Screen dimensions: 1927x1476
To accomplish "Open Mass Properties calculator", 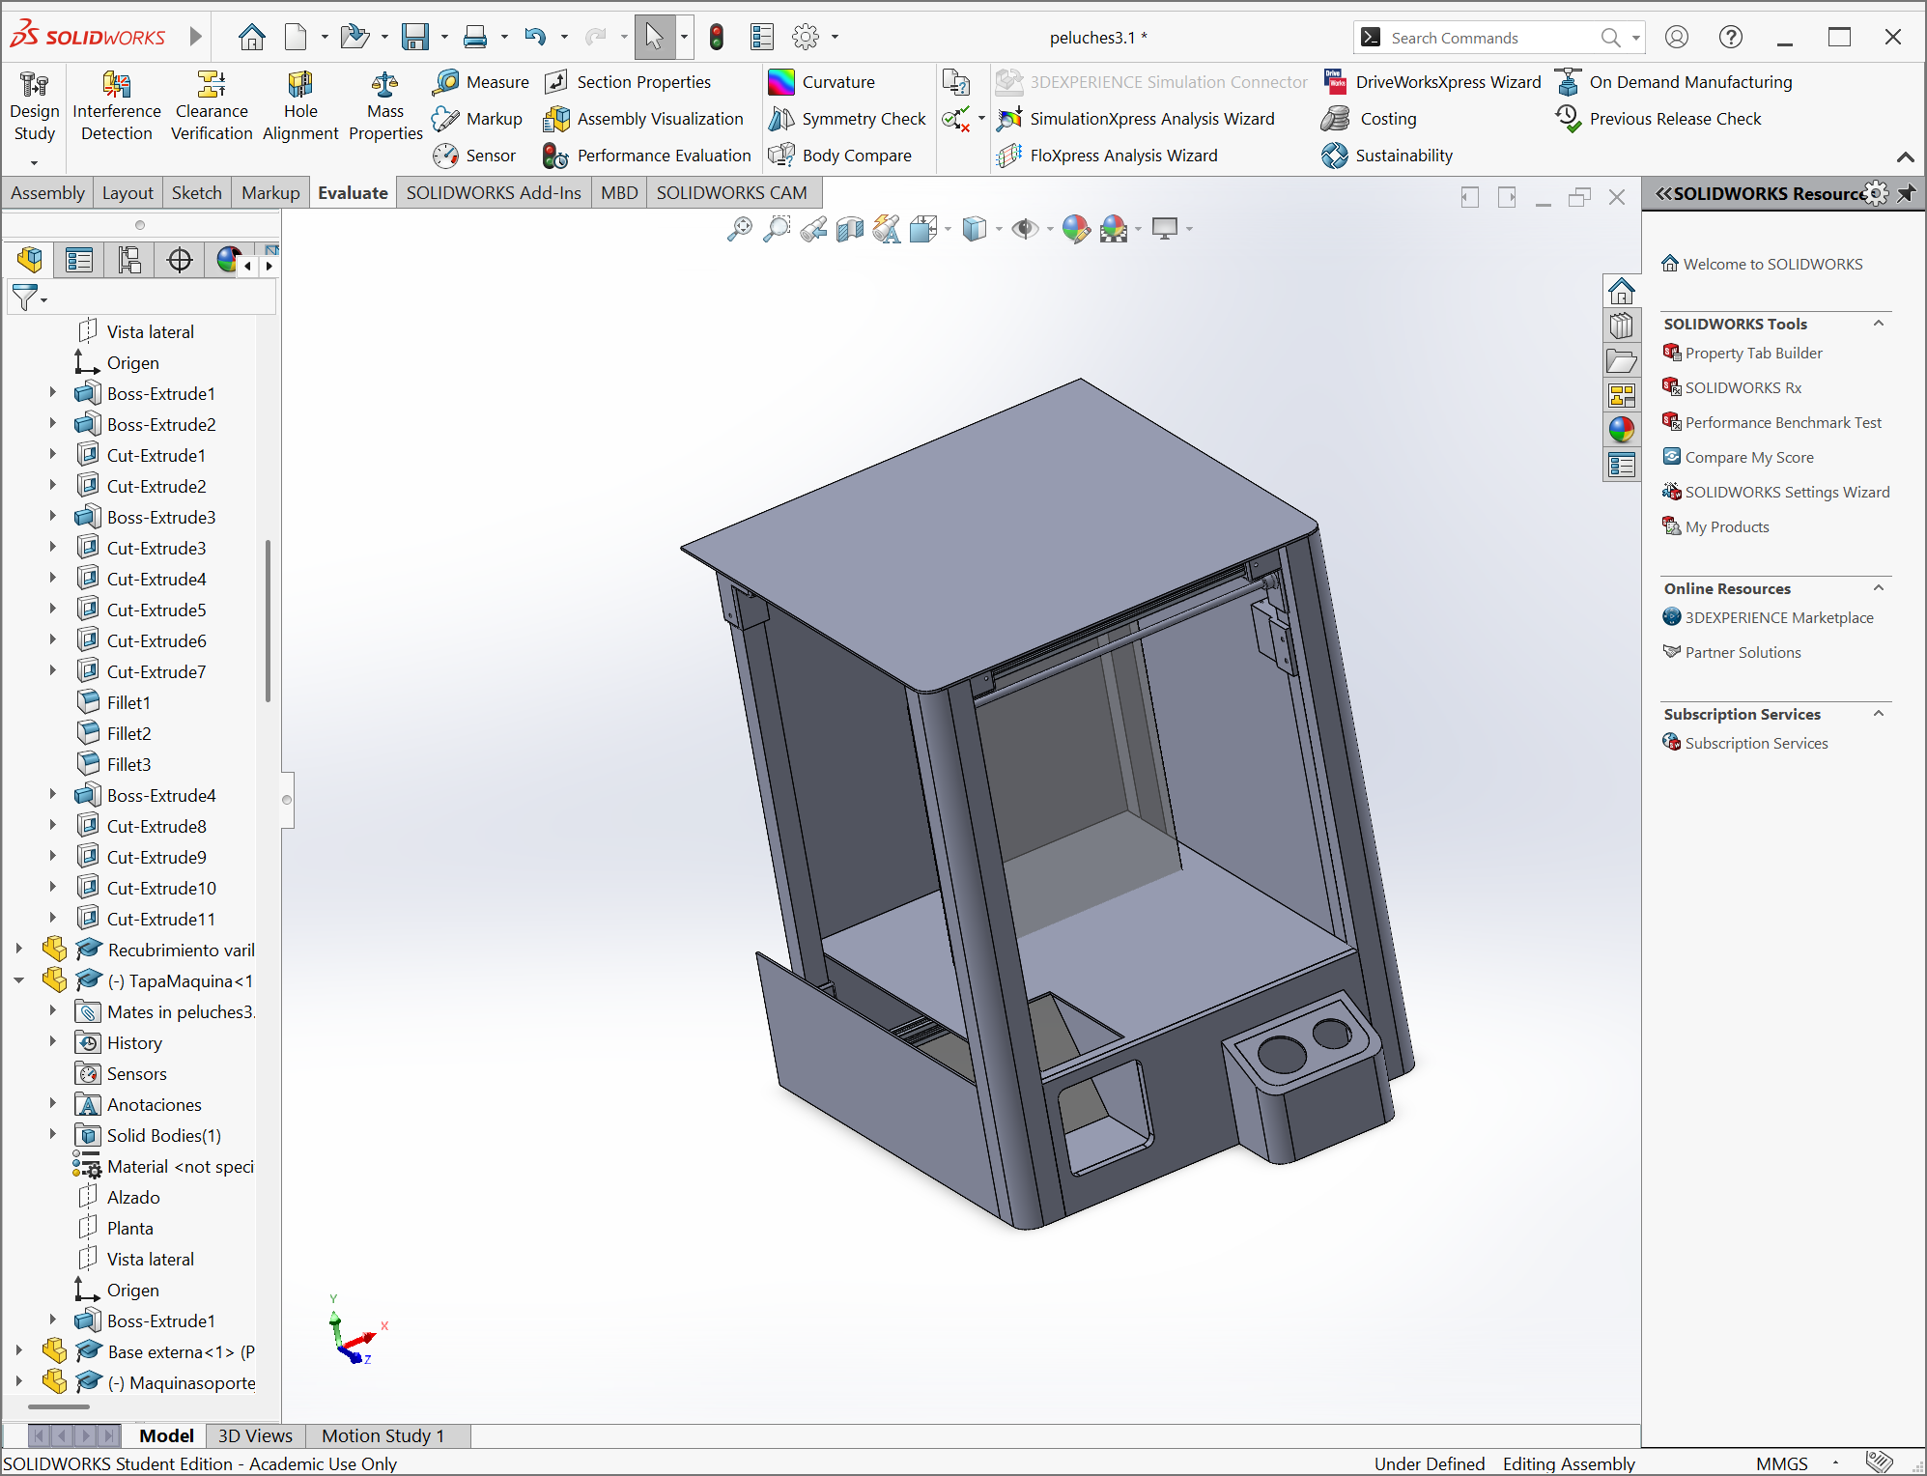I will 385,106.
